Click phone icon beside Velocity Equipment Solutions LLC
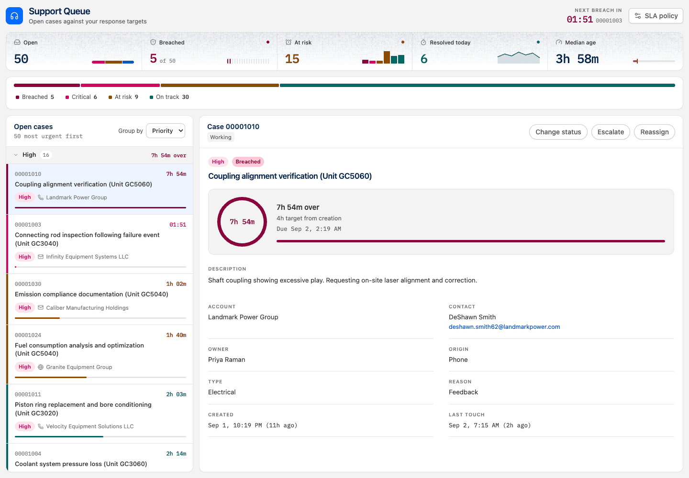Image resolution: width=689 pixels, height=478 pixels. coord(41,426)
